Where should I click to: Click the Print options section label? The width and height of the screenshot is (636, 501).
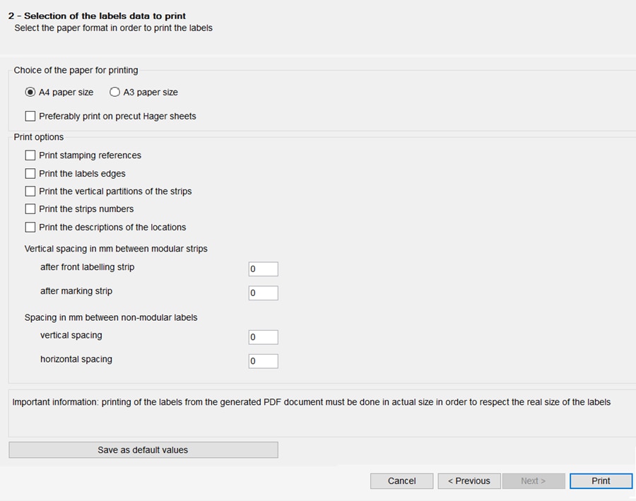point(39,136)
